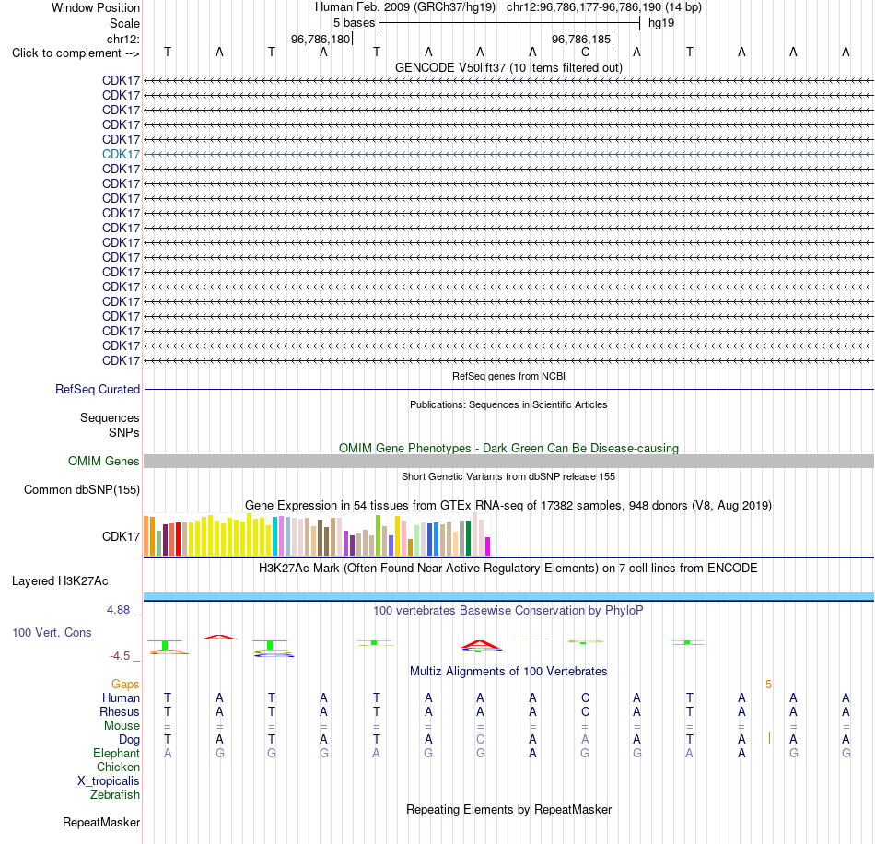Open '100 vertebrates Basewise Conservation by PhyloP' title
The width and height of the screenshot is (875, 844).
pos(508,611)
